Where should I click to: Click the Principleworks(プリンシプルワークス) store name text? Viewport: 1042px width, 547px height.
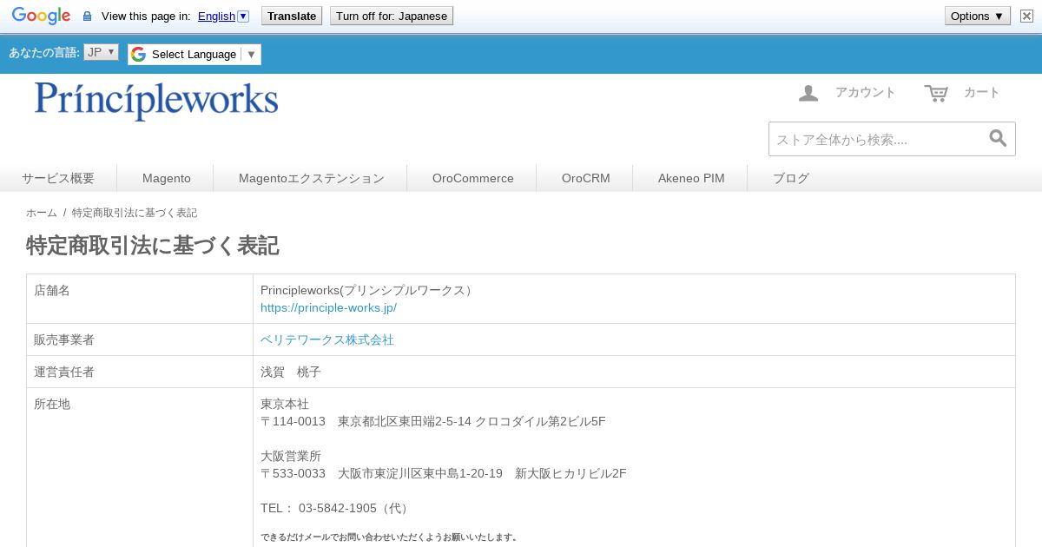tap(368, 290)
